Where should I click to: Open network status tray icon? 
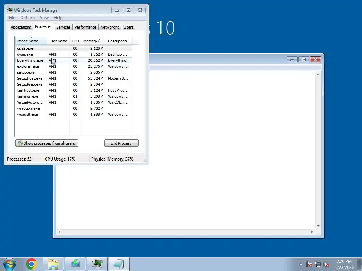click(x=318, y=264)
